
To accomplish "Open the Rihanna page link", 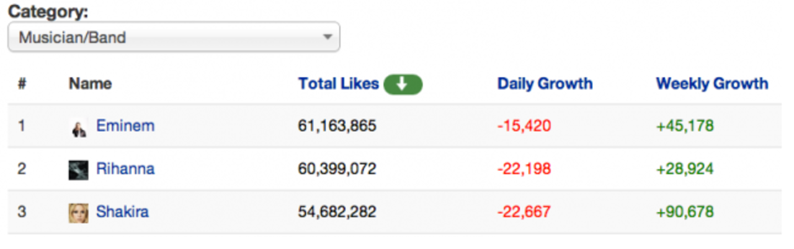I will coord(125,169).
